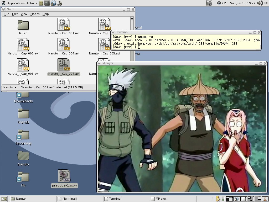
Task: Open the Edit menu in Naruto window
Action: click(x=15, y=14)
